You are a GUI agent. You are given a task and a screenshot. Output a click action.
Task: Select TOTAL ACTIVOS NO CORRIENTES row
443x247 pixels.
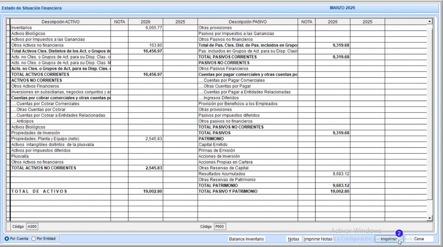[61, 168]
